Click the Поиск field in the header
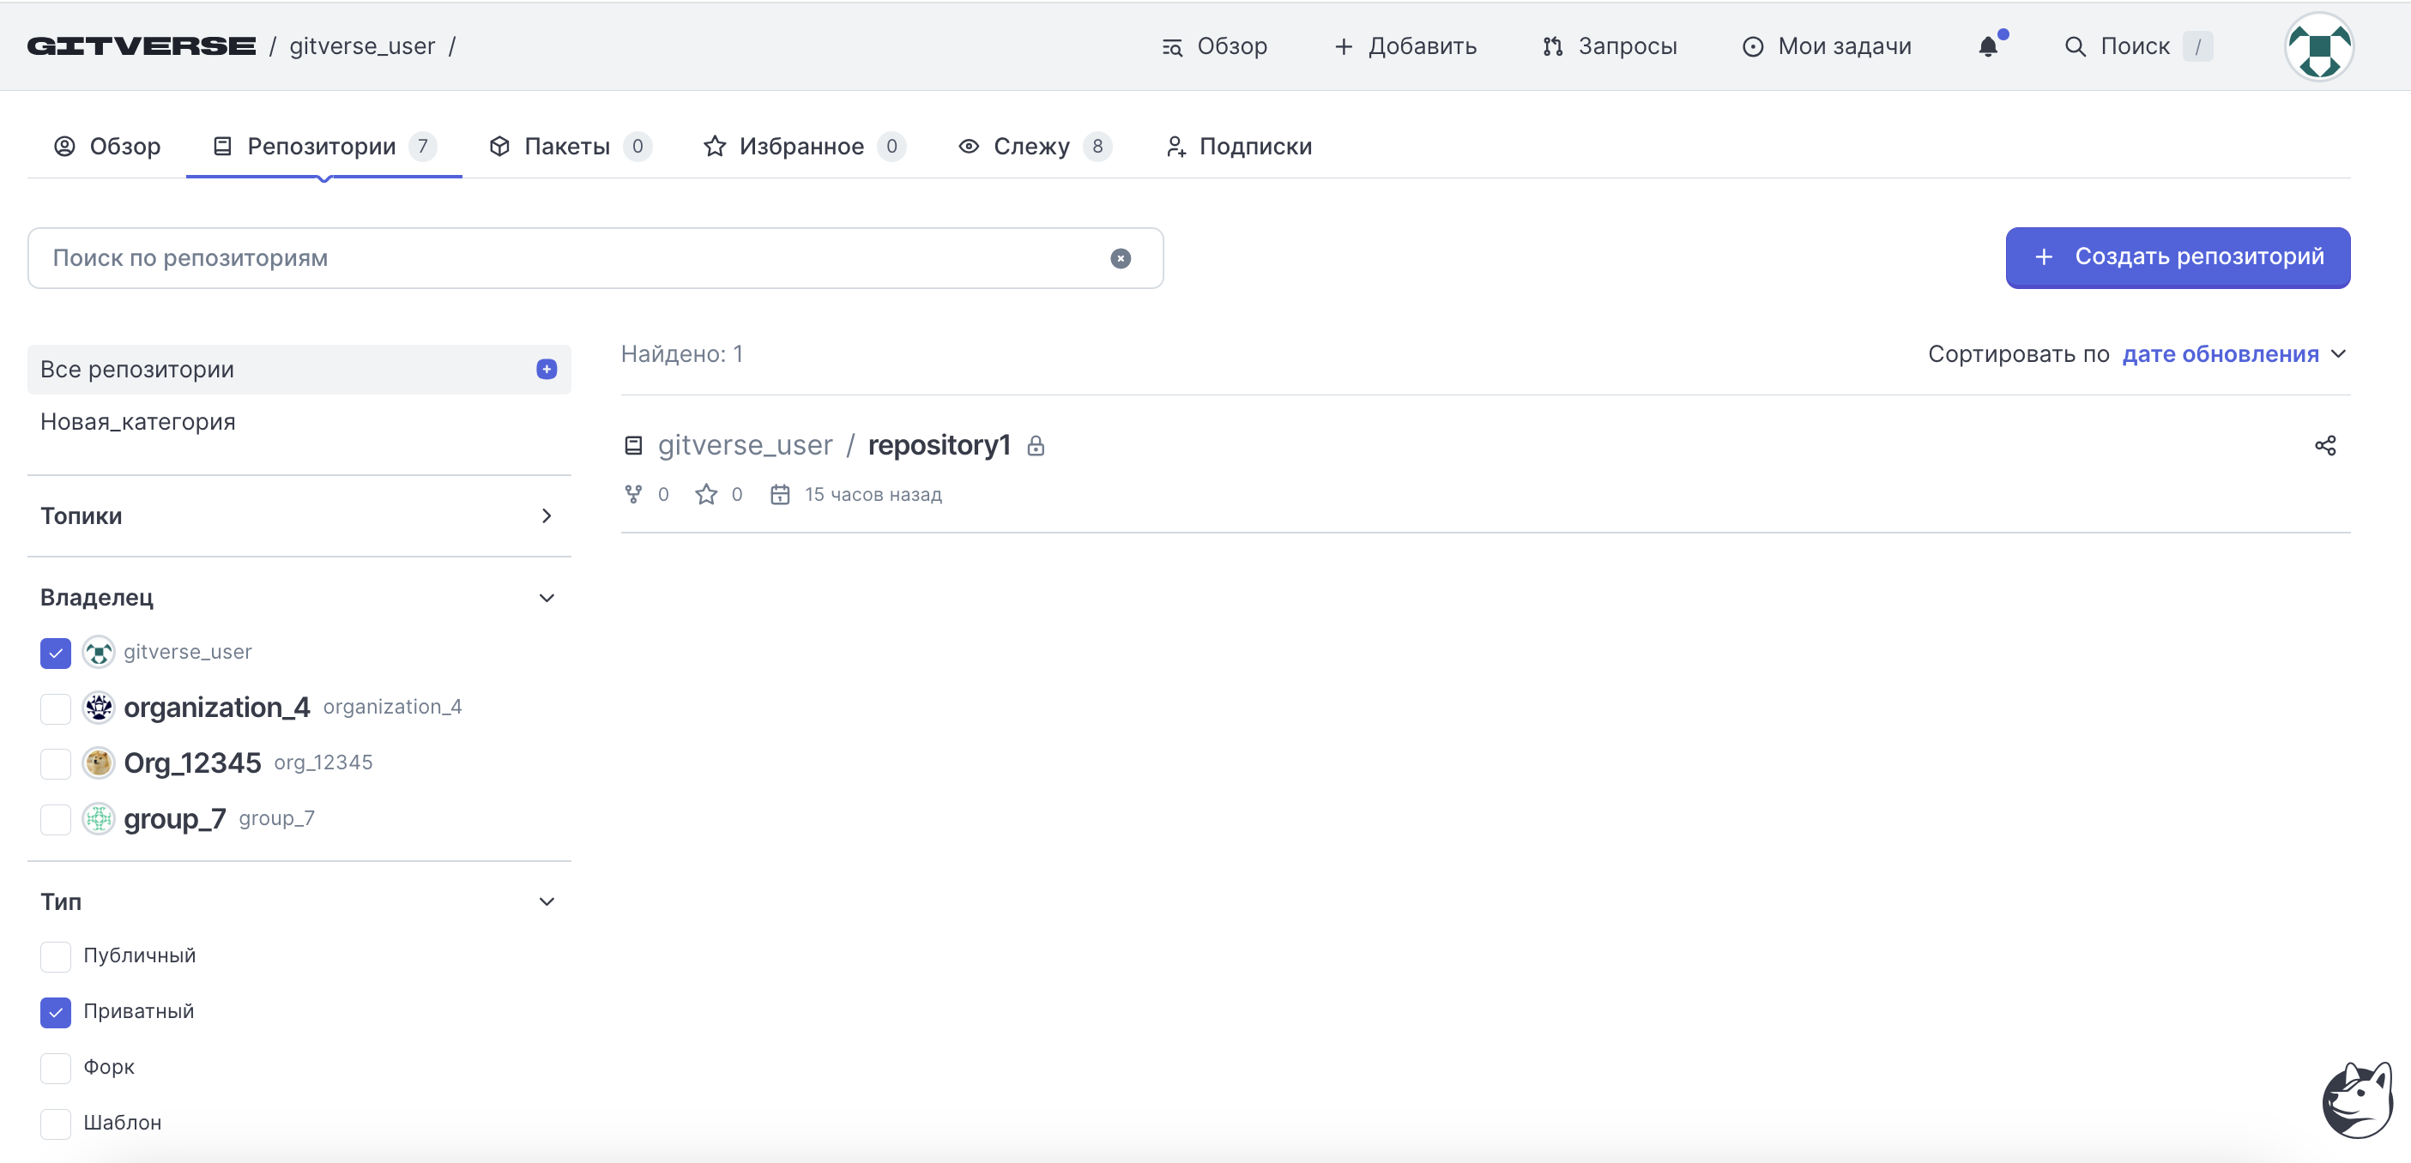2411x1163 pixels. pos(2137,45)
